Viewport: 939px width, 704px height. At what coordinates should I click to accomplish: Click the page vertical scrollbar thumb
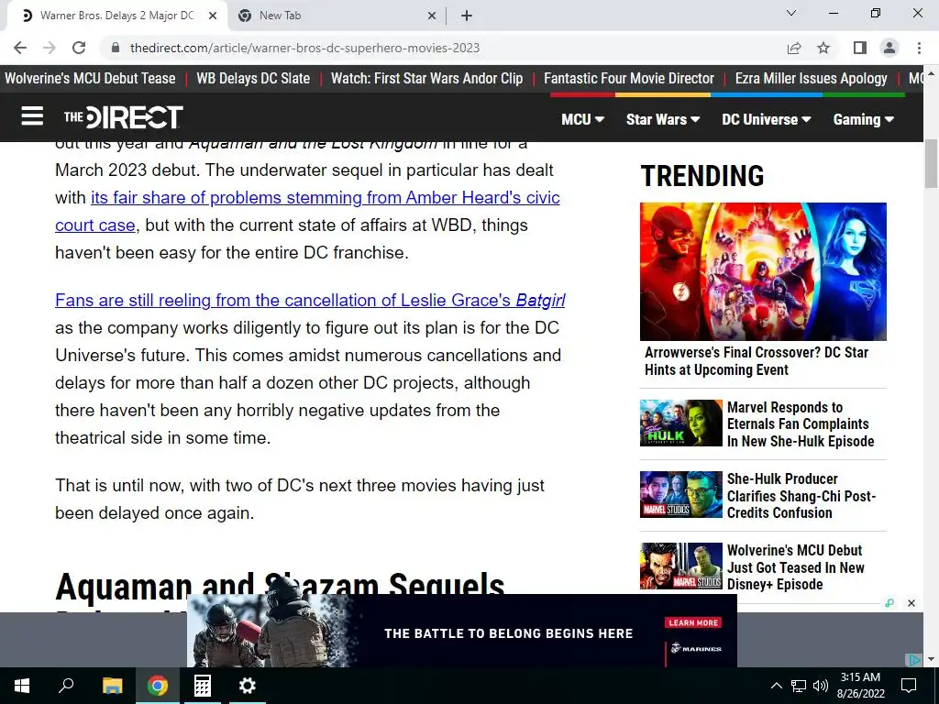click(x=931, y=164)
